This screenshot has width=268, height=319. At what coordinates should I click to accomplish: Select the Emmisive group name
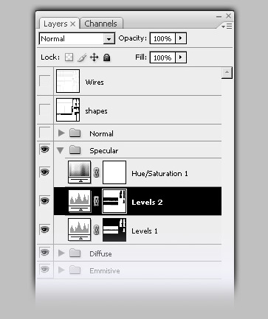pos(105,270)
